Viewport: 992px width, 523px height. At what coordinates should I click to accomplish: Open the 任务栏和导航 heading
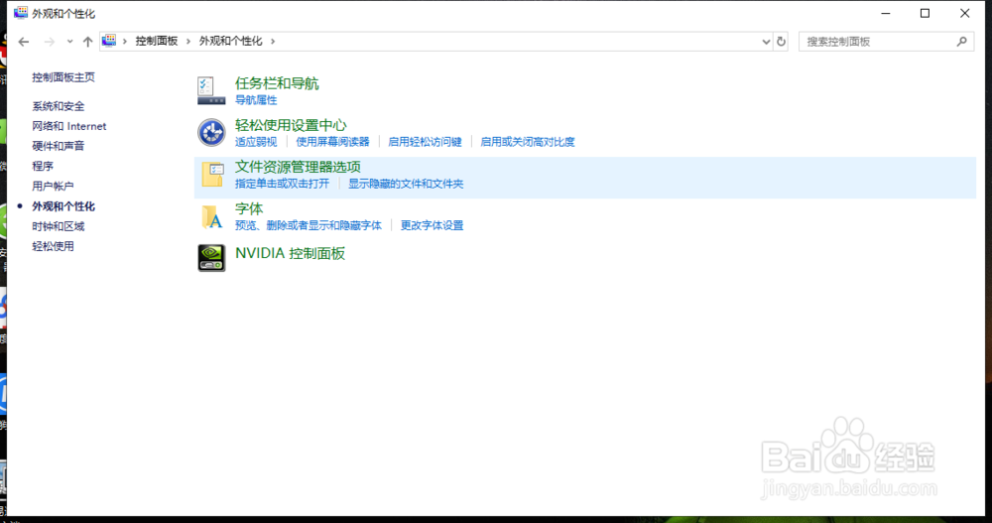[277, 83]
